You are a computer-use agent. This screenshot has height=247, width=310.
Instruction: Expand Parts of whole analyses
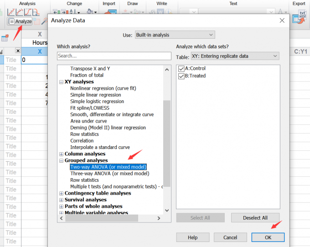(x=61, y=206)
